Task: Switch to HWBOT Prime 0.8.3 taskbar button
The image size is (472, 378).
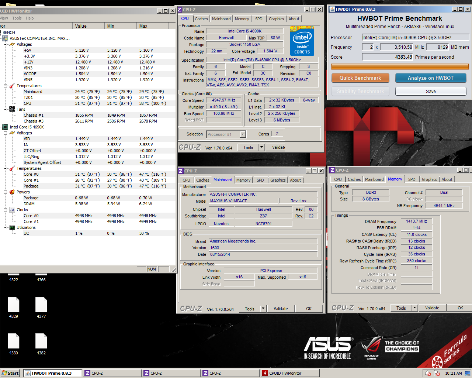Action: [53, 373]
